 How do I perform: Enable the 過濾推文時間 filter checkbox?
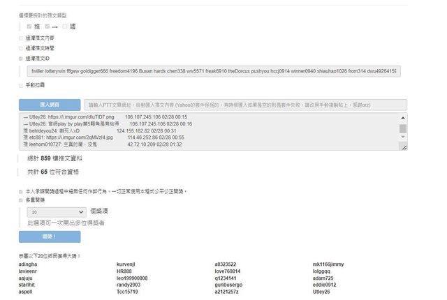point(20,48)
